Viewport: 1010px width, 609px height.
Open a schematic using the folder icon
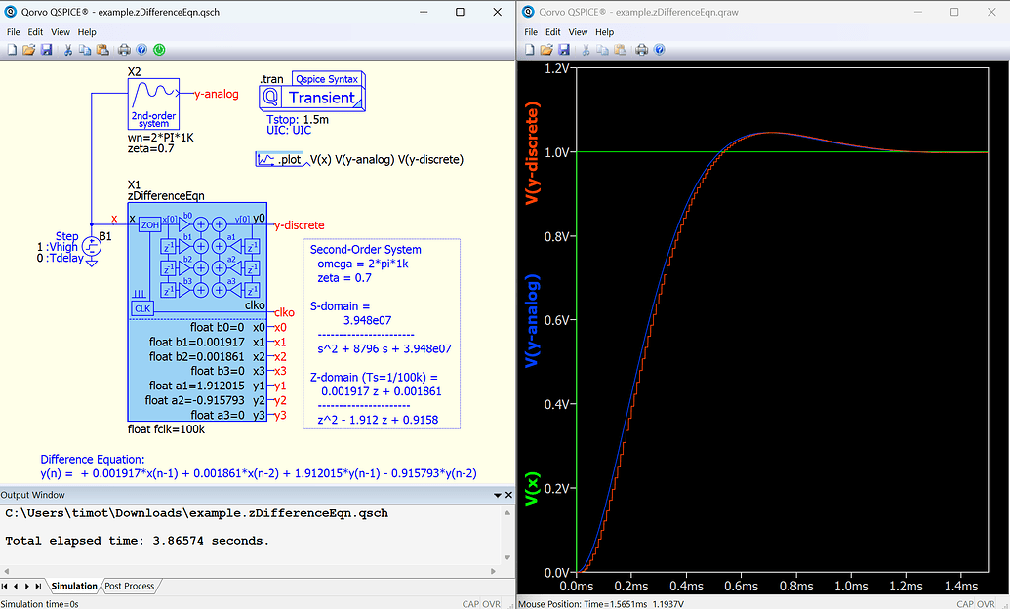28,49
